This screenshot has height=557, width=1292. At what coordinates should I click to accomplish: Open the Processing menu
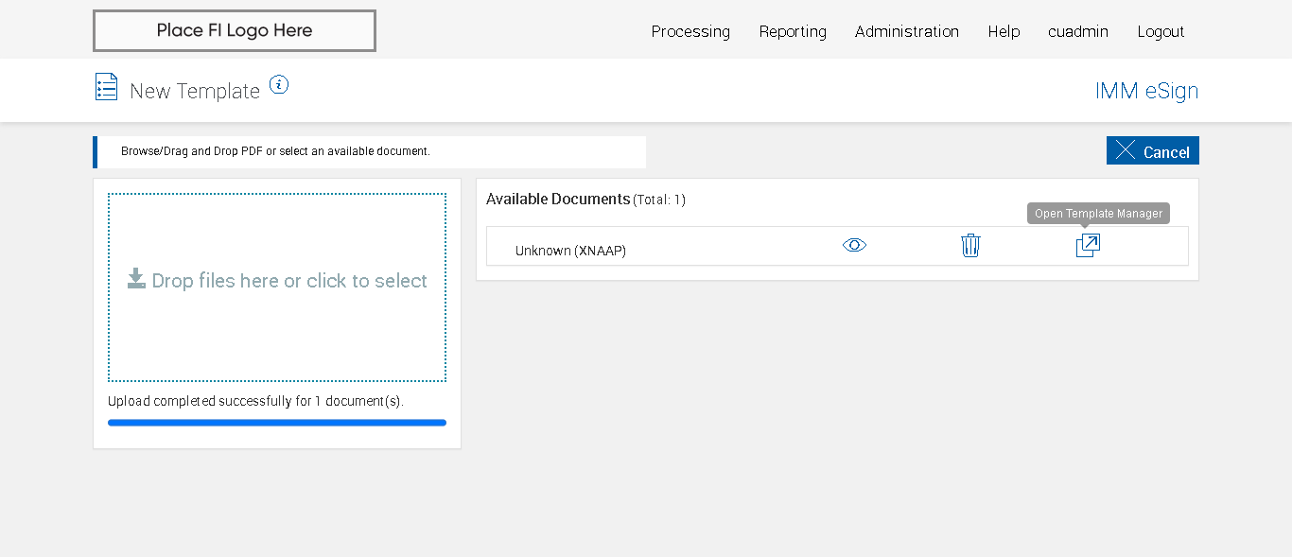click(690, 31)
